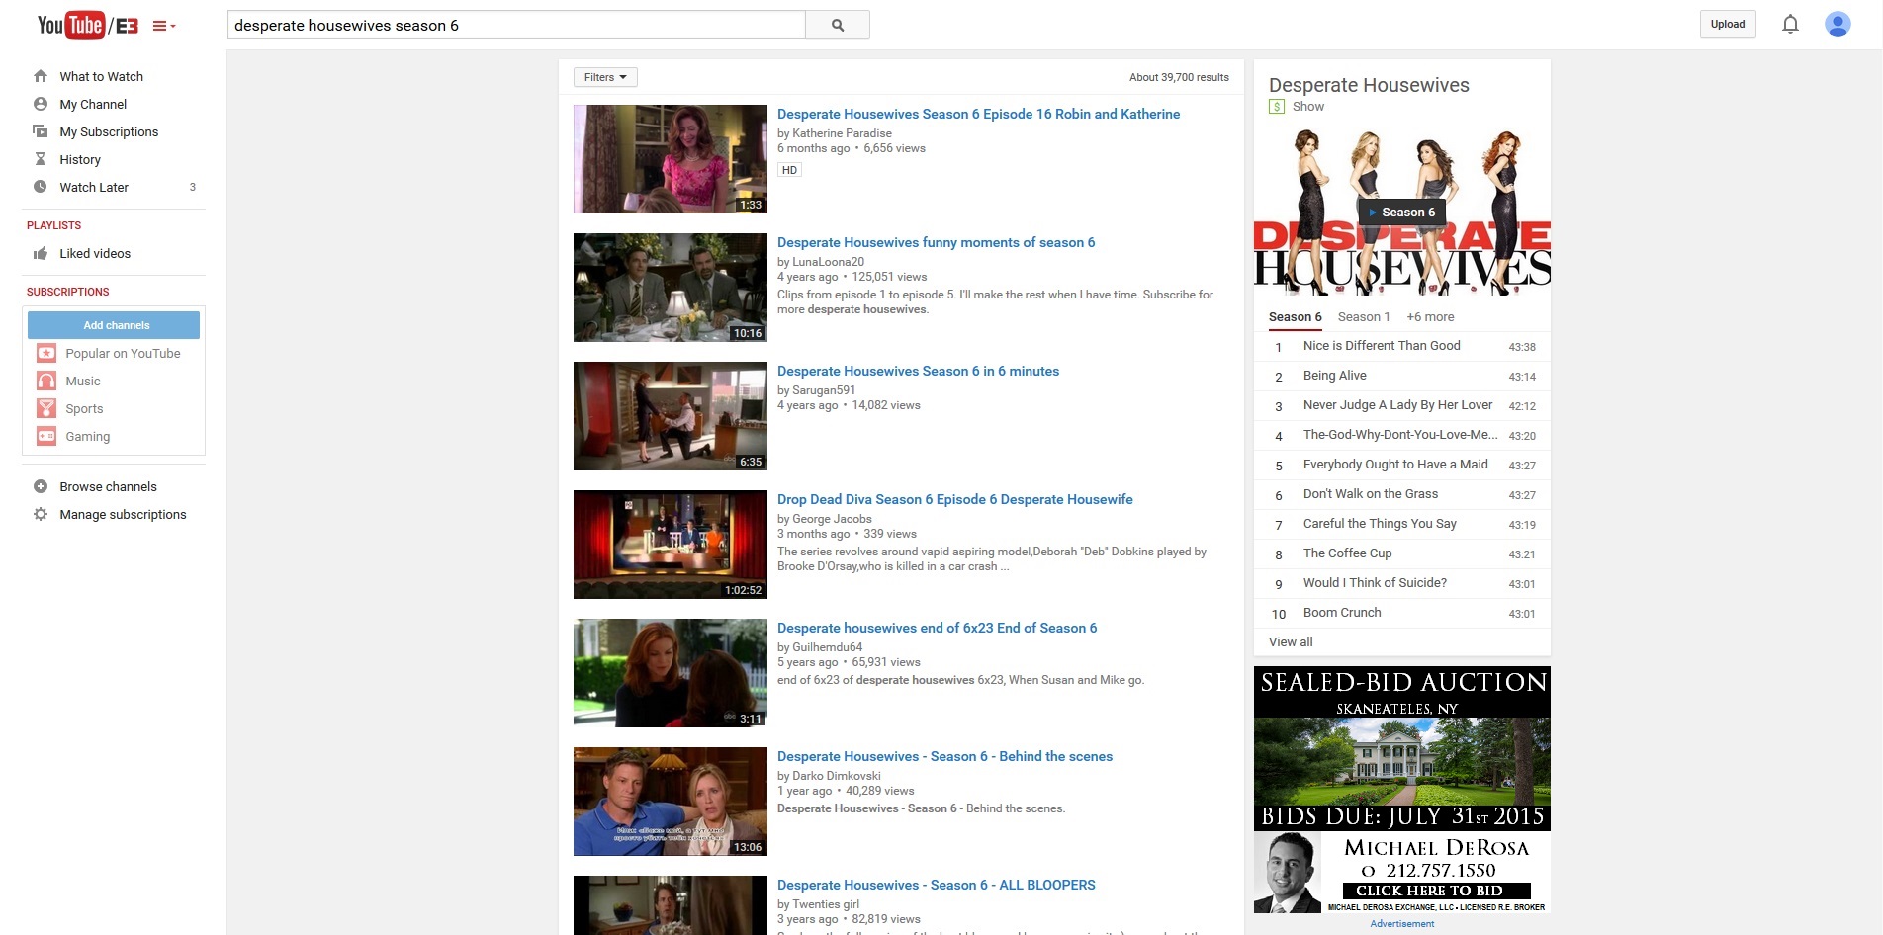This screenshot has height=935, width=1883.
Task: Play Season 6 overlay on show poster
Action: click(1402, 212)
